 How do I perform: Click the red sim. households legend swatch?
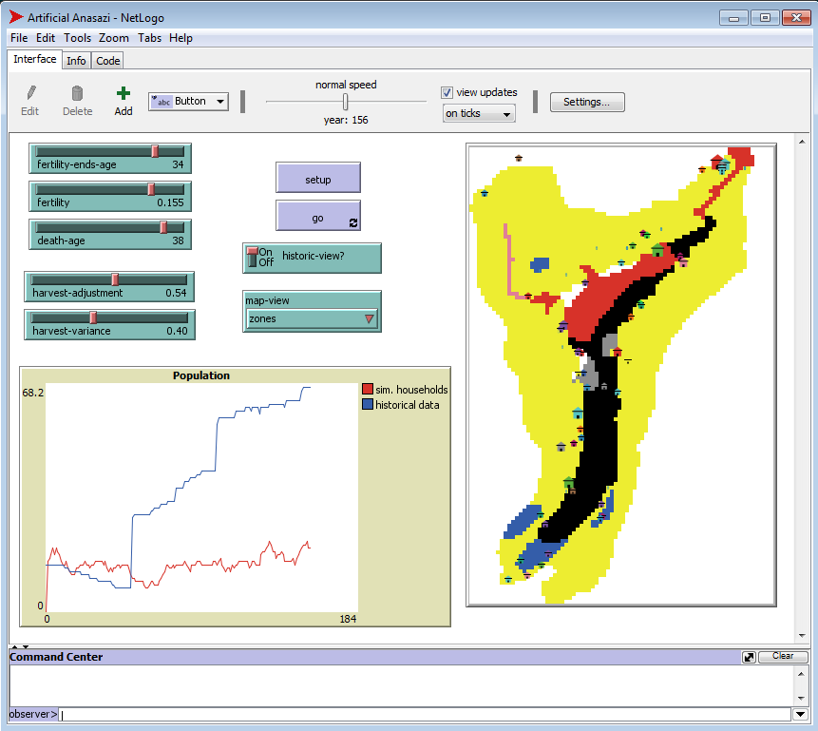point(368,390)
